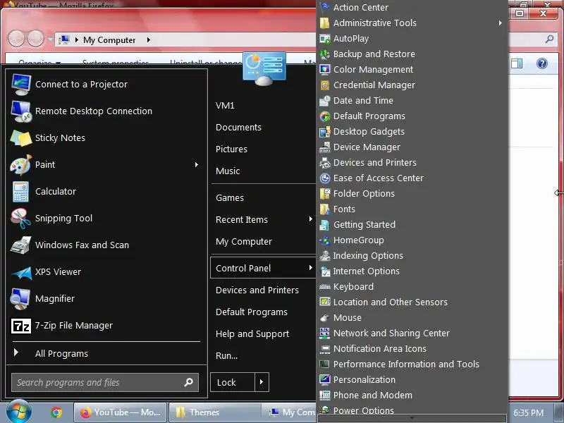The height and width of the screenshot is (423, 564).
Task: Click the Default Programs icon in the Control Panel list
Action: pos(325,116)
